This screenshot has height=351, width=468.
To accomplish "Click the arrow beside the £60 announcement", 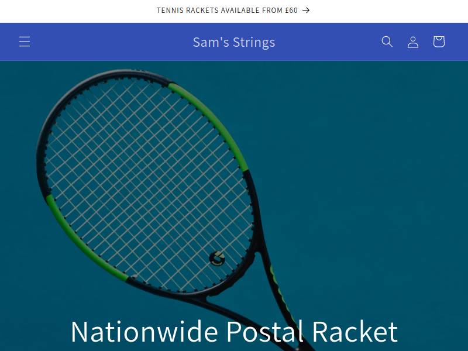I will (306, 11).
